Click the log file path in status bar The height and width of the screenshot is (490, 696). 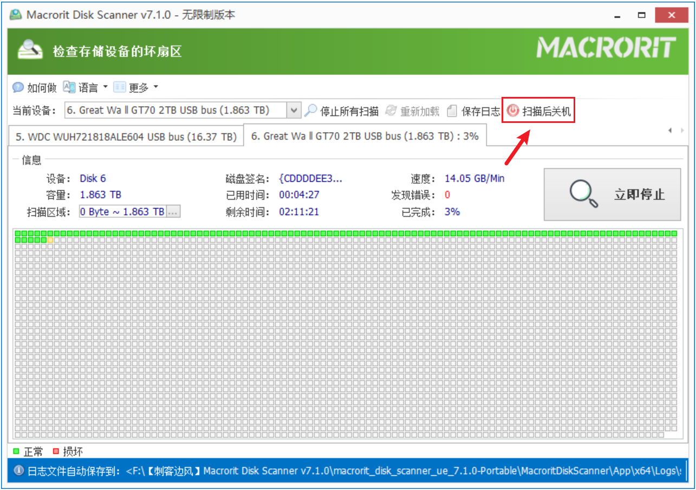(x=404, y=471)
